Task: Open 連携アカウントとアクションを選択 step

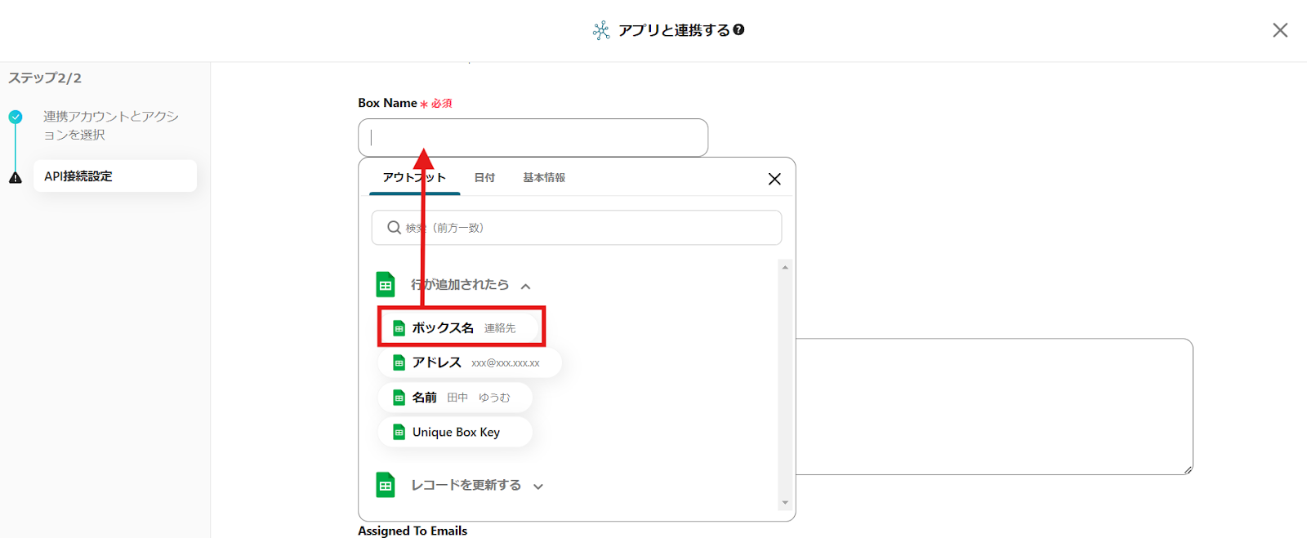Action: coord(111,125)
